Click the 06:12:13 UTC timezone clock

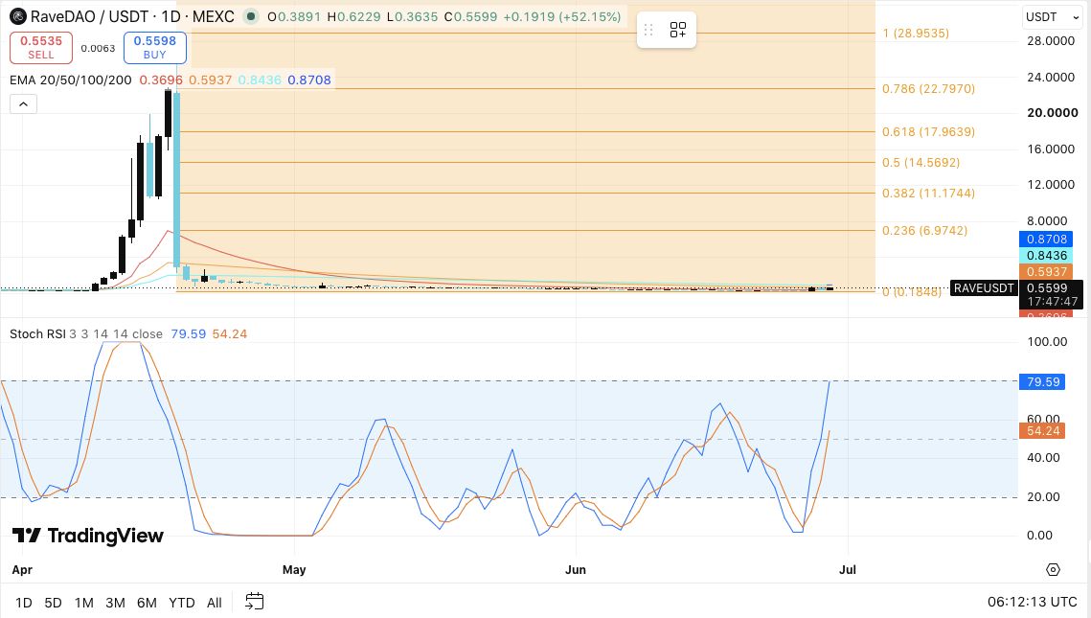(x=1033, y=602)
